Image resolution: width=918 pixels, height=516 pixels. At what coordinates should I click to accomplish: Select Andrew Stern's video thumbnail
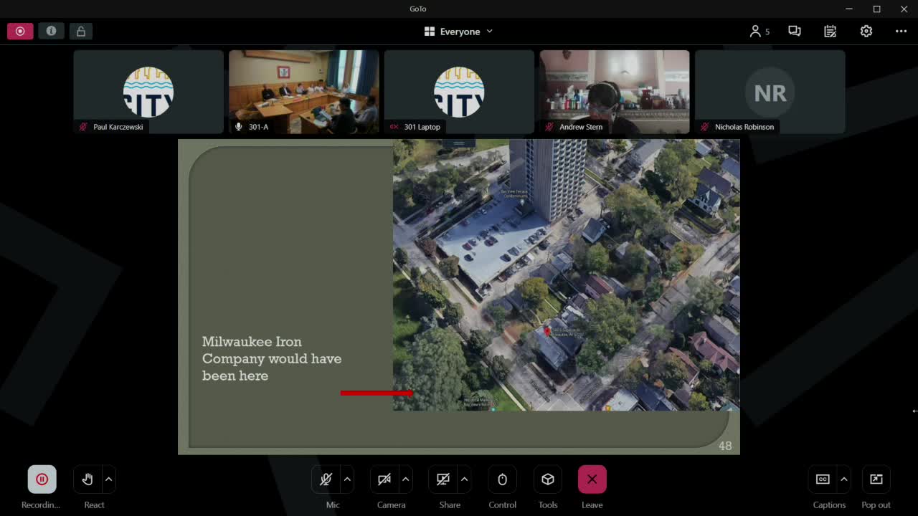point(615,92)
